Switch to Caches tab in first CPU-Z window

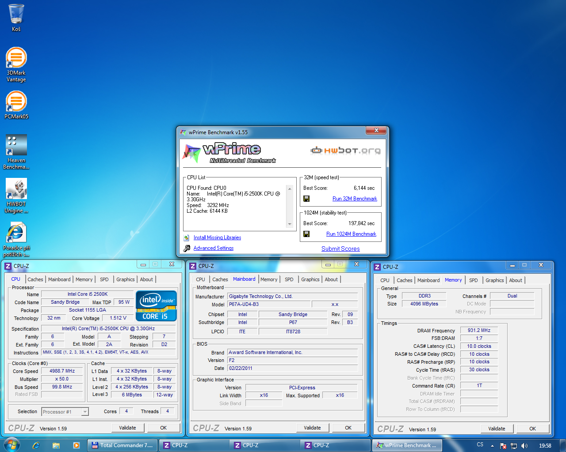pos(35,279)
